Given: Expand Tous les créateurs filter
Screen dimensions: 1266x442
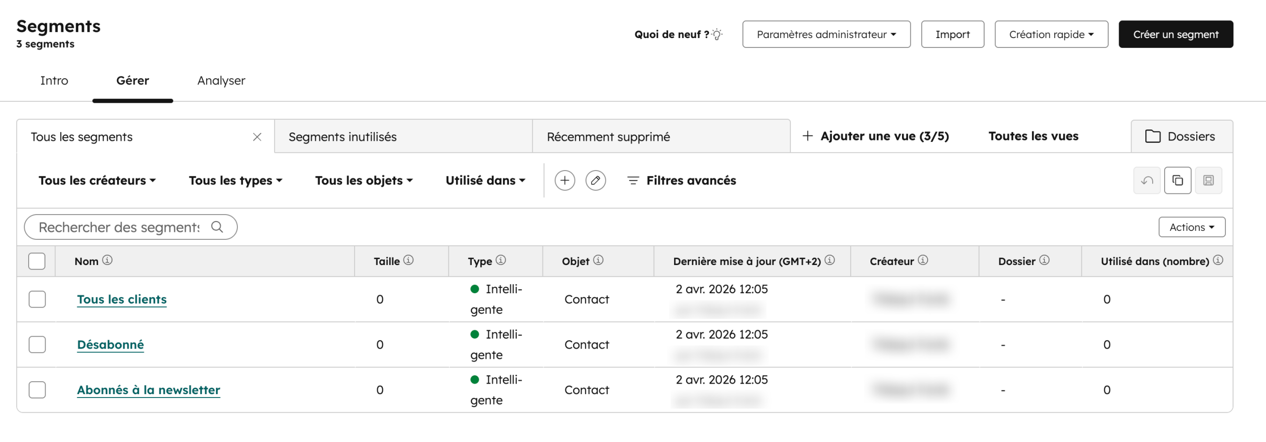Looking at the screenshot, I should (97, 180).
